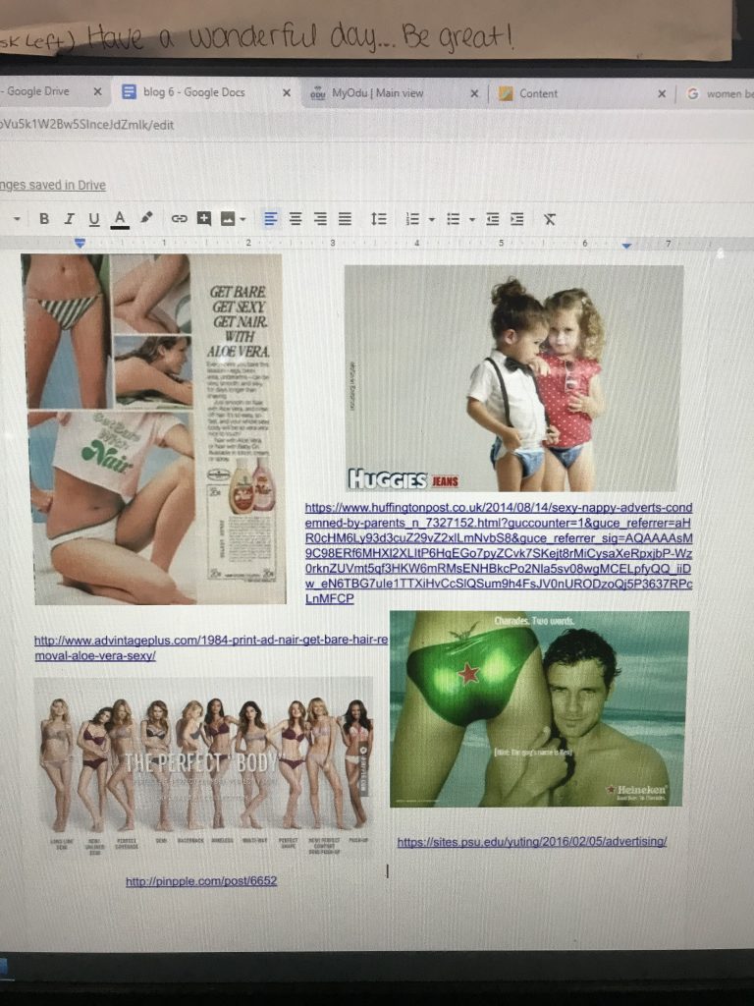Select the Nair Get Bare ad image
Image resolution: width=754 pixels, height=1006 pixels.
click(154, 428)
